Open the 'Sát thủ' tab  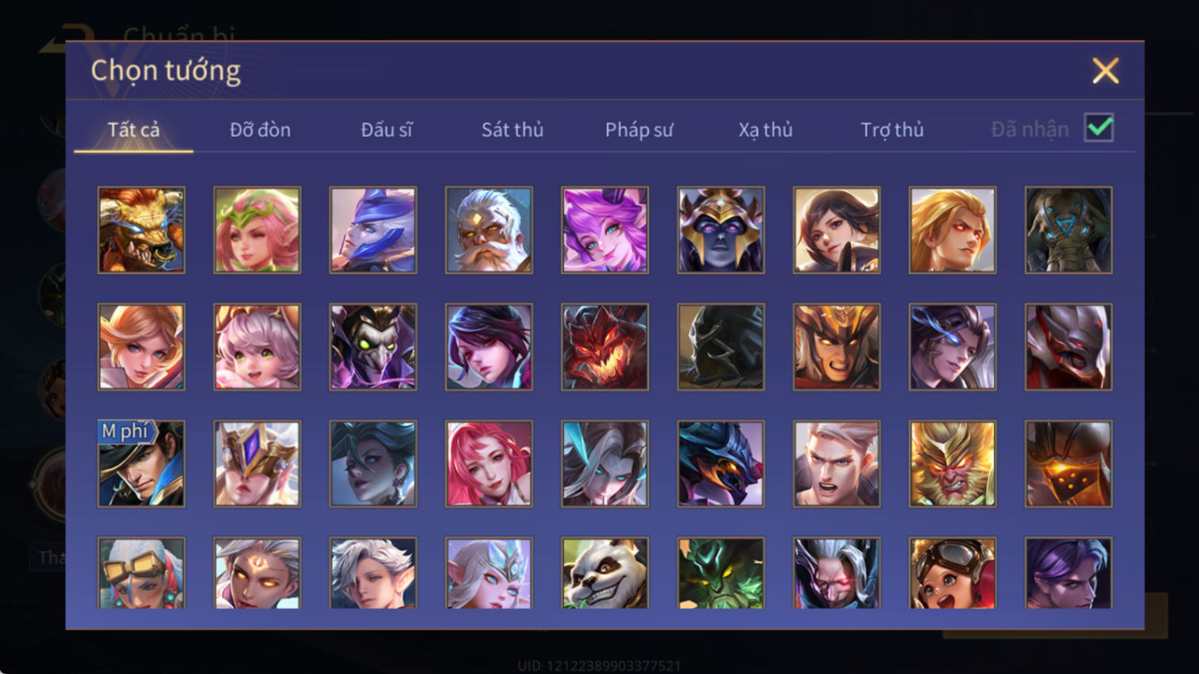coord(513,129)
